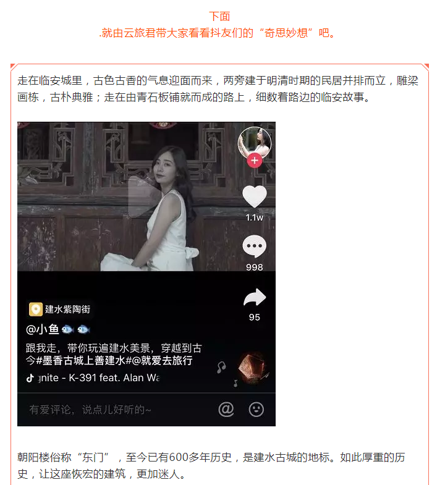This screenshot has width=445, height=485.
Task: Click the 1.1w likes count
Action: [x=255, y=217]
